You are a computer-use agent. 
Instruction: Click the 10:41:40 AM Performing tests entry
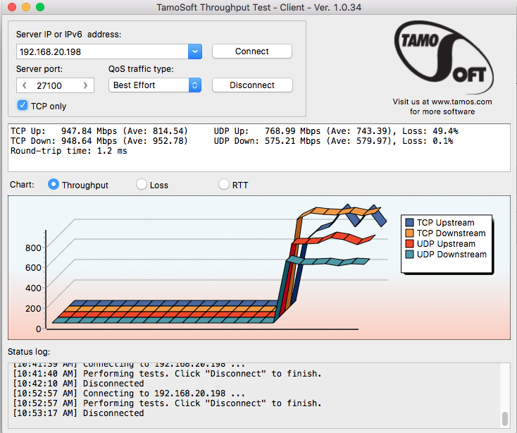coord(167,374)
